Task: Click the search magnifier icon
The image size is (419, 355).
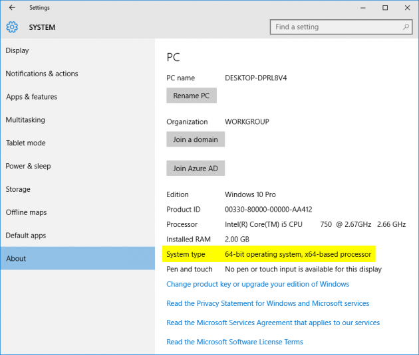Action: point(406,27)
